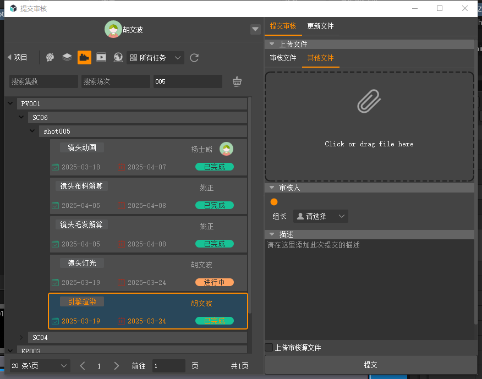The width and height of the screenshot is (482, 379).
Task: Click the task list vertical scrollbar
Action: click(250, 205)
